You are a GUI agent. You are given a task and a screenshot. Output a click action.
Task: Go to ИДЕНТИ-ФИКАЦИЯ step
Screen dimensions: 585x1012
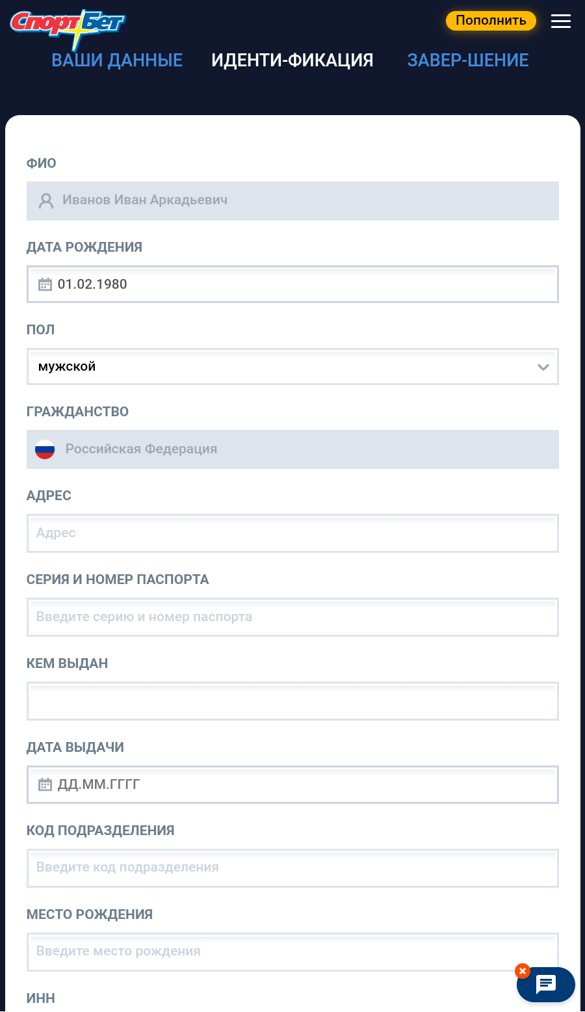[292, 60]
